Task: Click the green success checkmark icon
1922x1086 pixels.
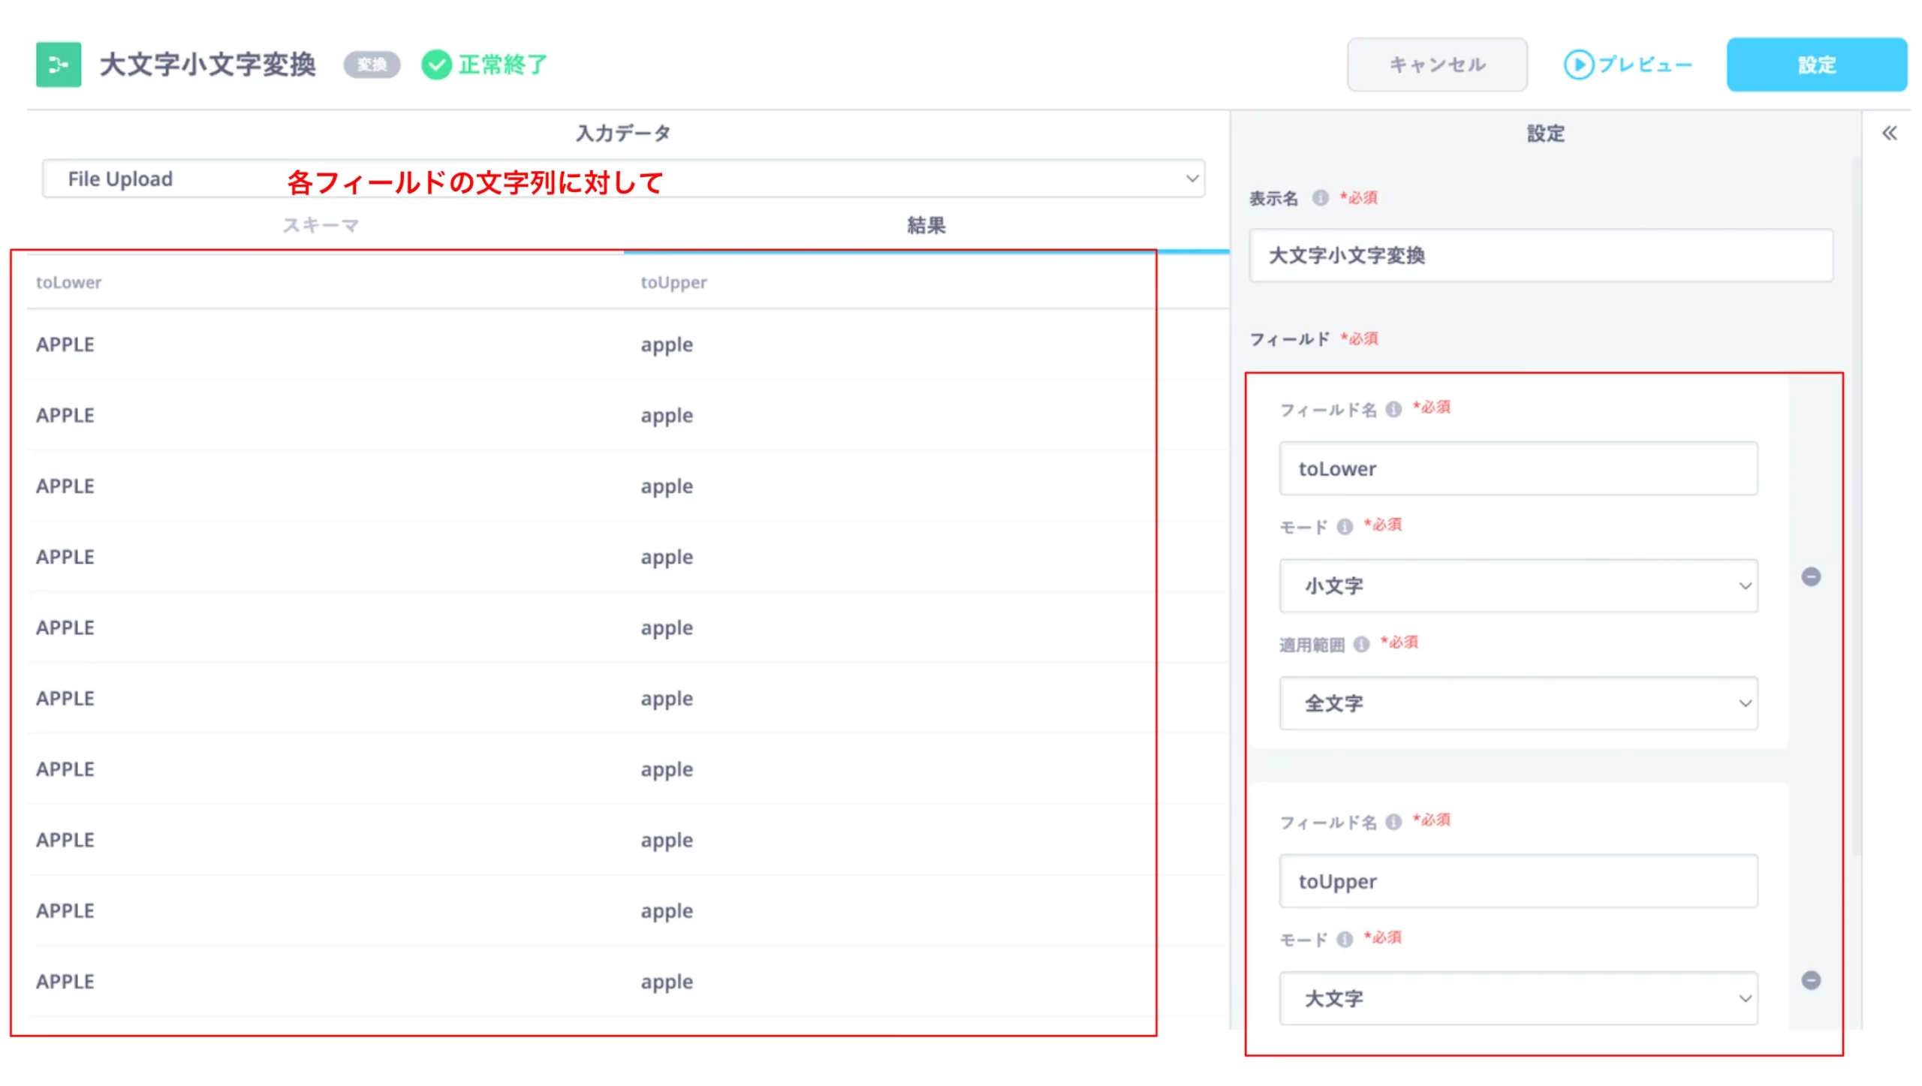Action: coord(435,65)
